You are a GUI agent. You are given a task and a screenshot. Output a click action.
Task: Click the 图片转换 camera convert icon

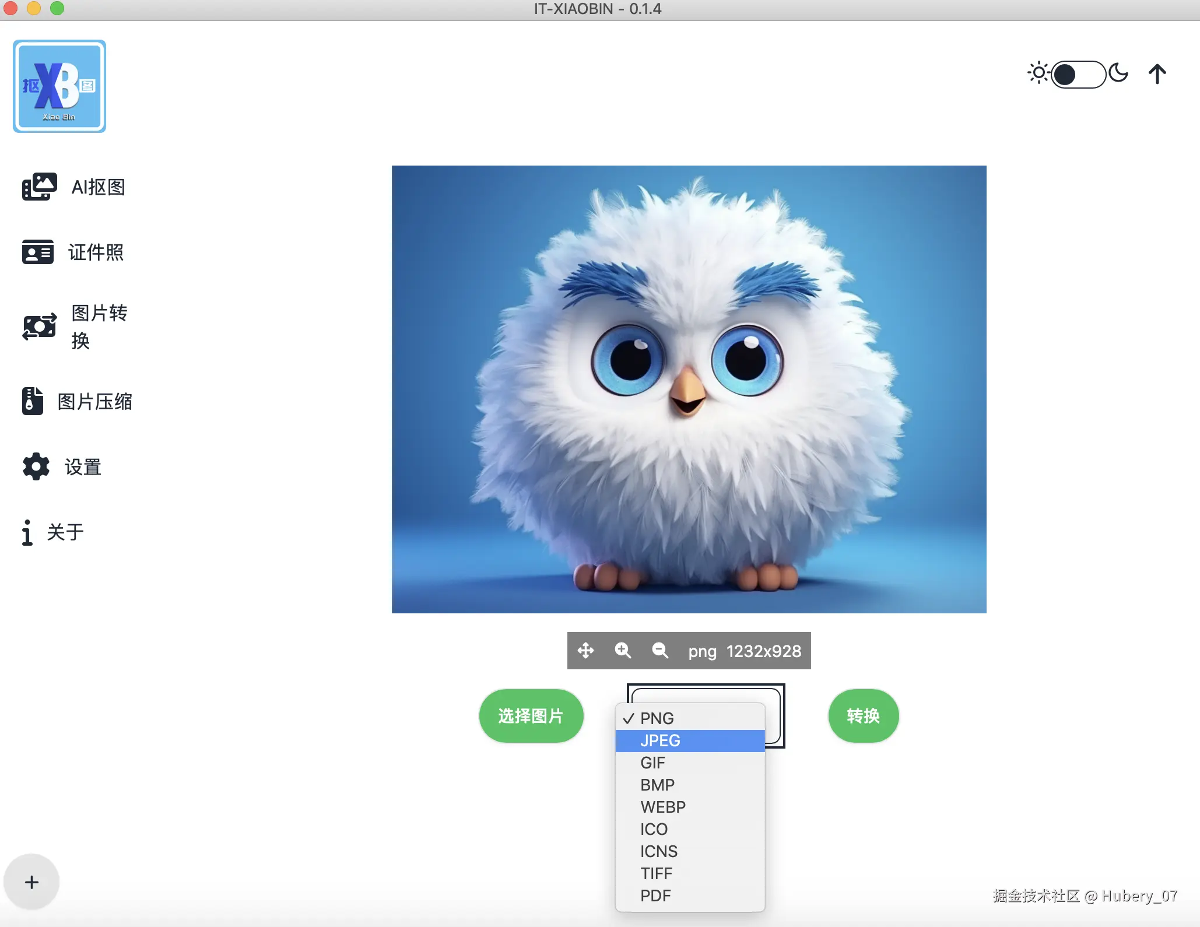point(39,326)
